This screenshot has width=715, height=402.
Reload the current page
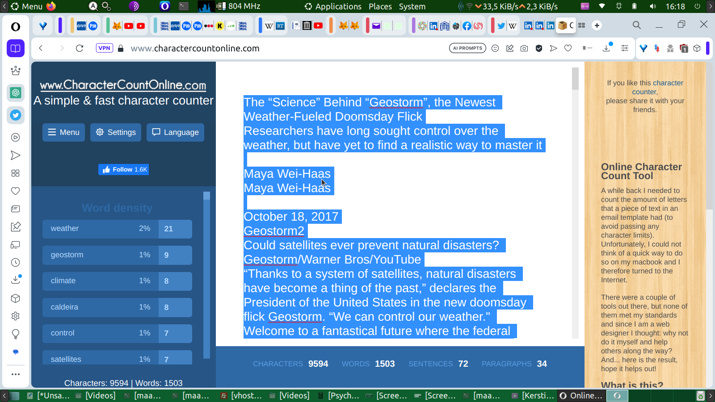(80, 48)
